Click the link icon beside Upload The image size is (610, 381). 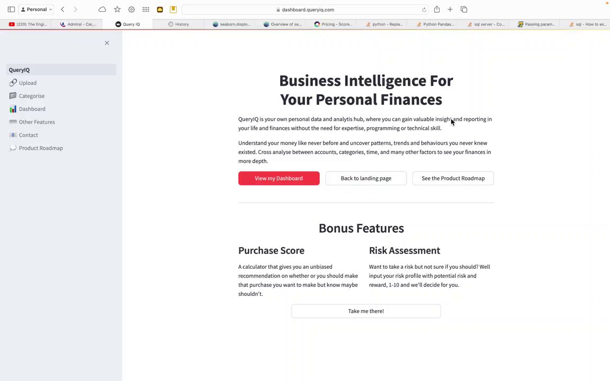13,83
